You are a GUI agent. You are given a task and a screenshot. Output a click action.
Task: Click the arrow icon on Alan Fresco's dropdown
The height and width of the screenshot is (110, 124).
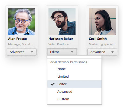point(32,52)
